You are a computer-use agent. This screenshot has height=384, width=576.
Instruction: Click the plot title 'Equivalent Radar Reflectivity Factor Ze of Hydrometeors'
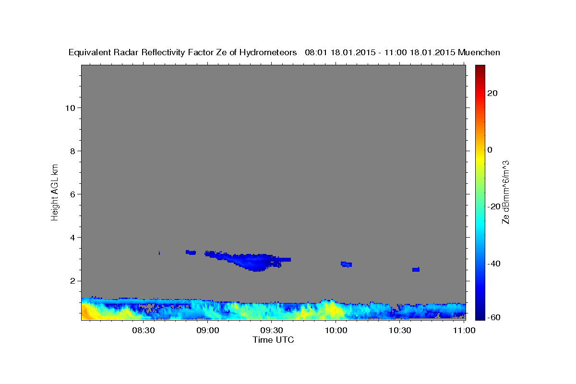click(182, 52)
